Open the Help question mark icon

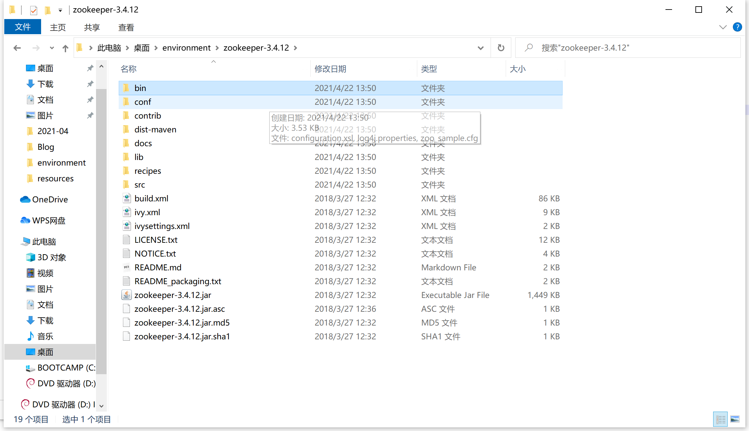click(x=737, y=27)
